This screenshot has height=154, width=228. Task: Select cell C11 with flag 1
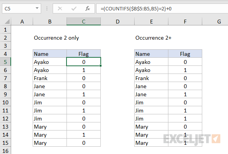[x=83, y=110]
